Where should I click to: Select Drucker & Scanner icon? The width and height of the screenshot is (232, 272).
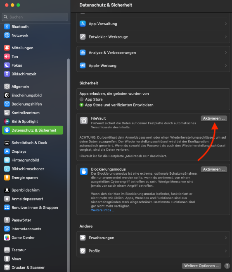(7, 267)
